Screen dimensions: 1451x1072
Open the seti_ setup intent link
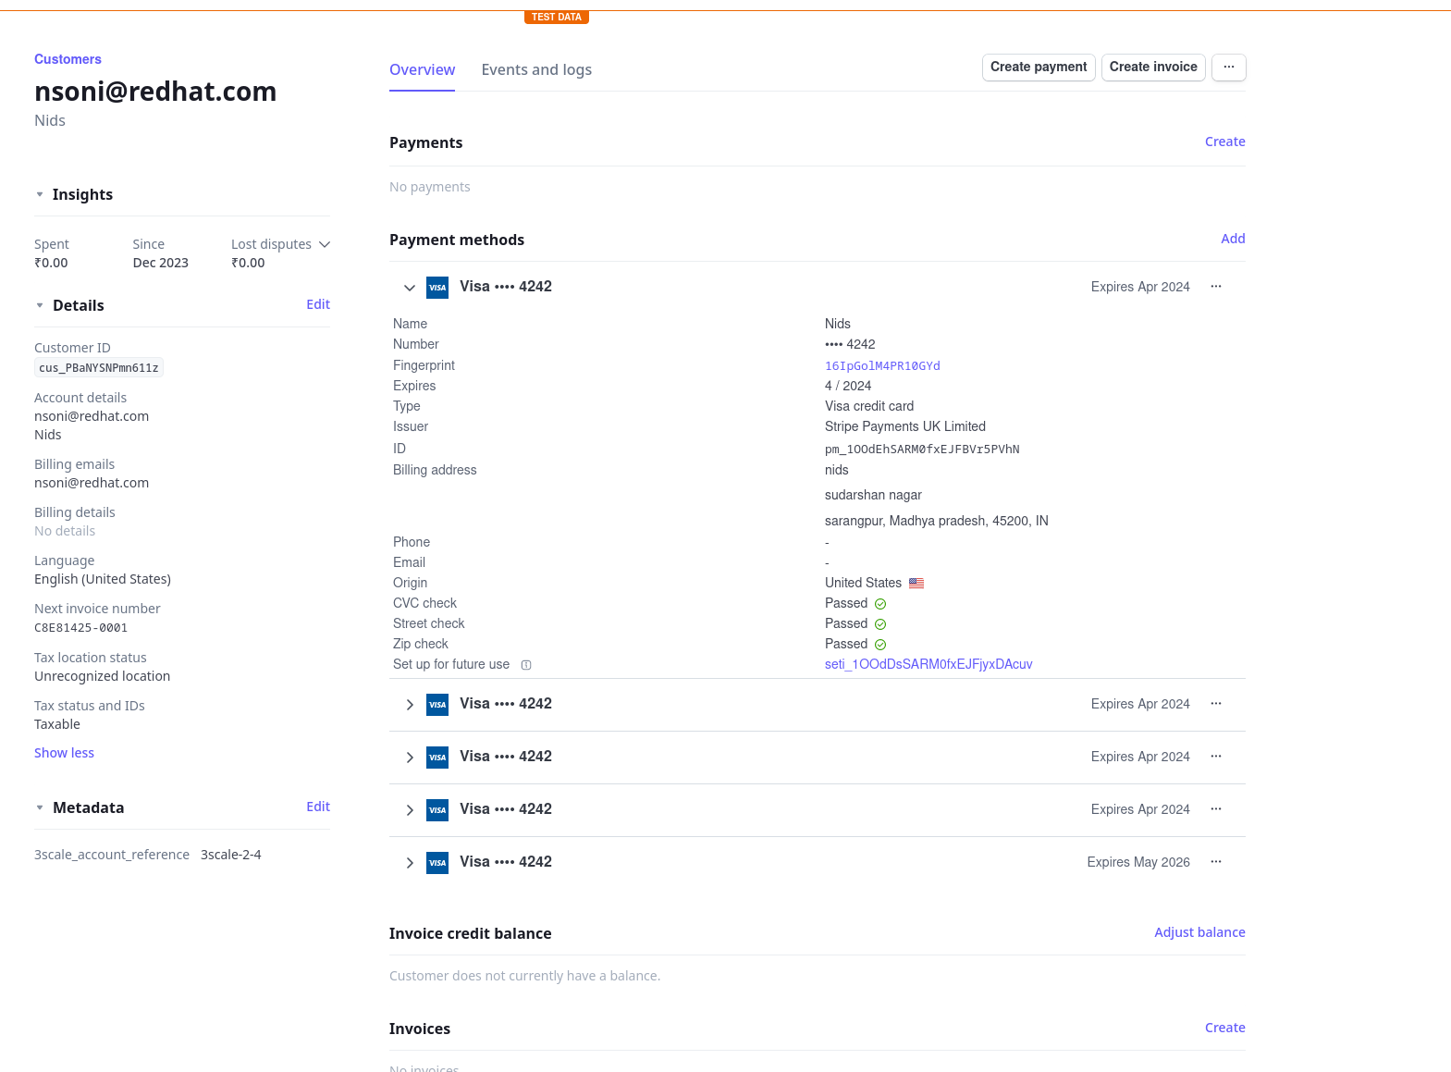coord(928,664)
